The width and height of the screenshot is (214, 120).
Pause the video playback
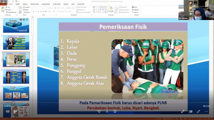tap(107, 111)
